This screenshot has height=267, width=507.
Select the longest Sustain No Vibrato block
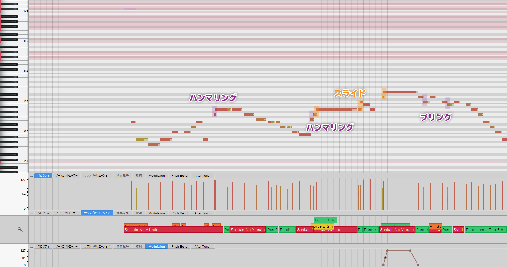(173, 230)
